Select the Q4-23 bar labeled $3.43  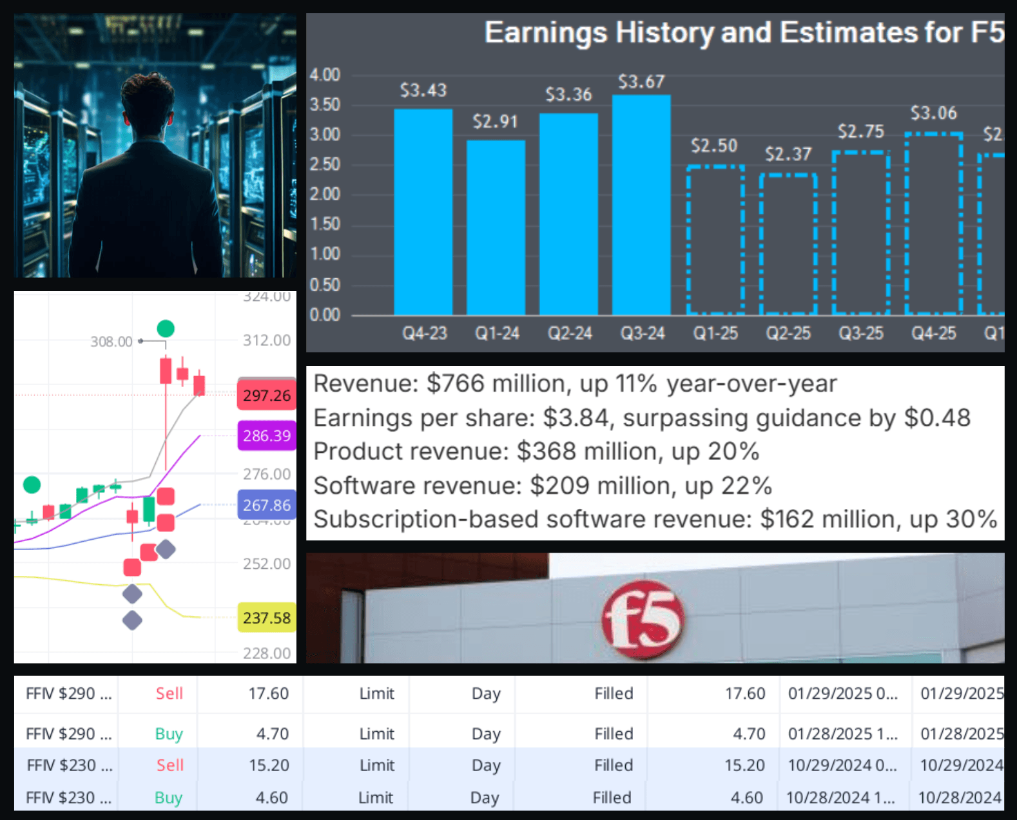click(x=423, y=212)
